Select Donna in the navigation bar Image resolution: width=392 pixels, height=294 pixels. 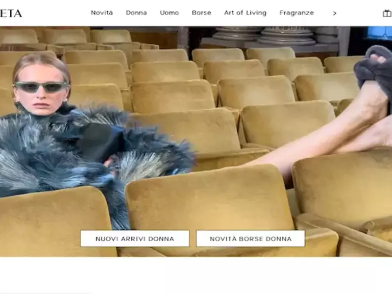136,13
